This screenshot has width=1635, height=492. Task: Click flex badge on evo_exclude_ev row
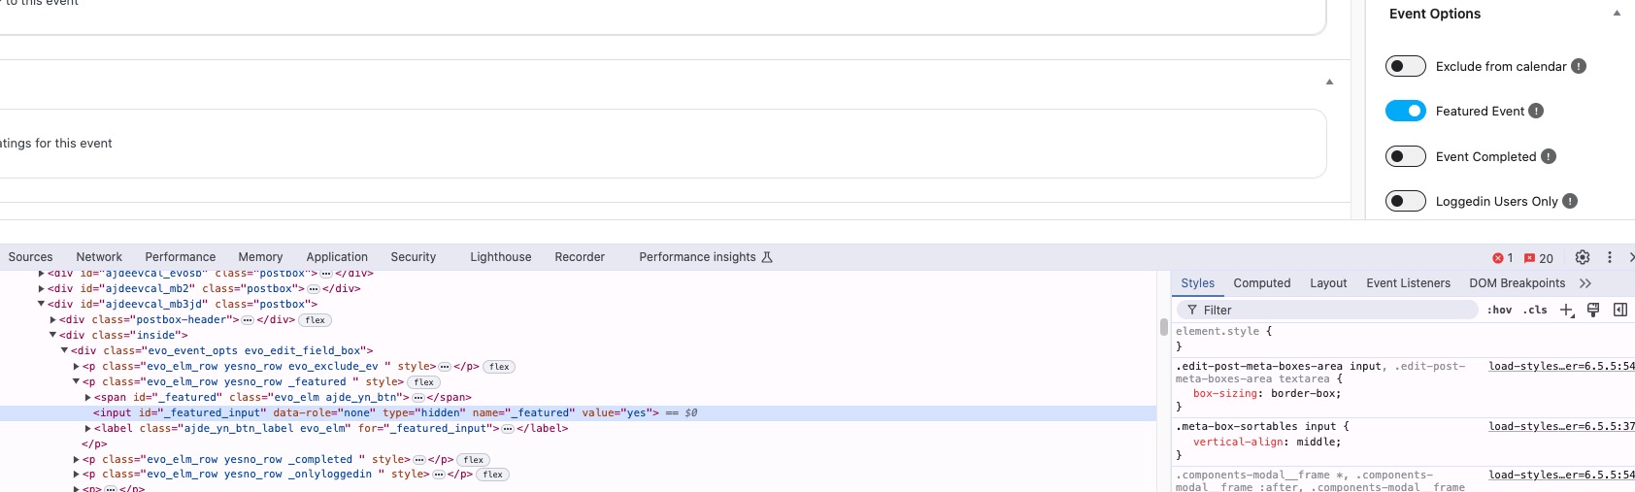pyautogui.click(x=499, y=367)
